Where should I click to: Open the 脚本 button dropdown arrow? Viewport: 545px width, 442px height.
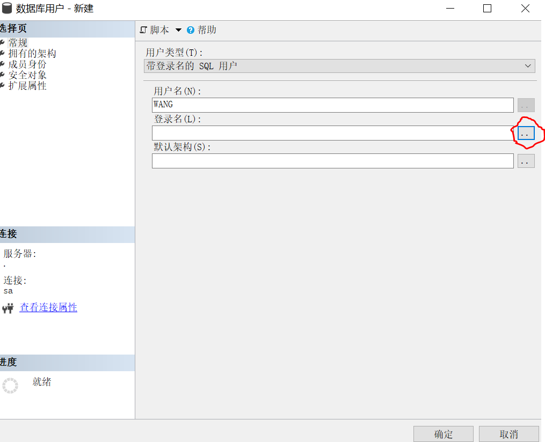pos(178,30)
